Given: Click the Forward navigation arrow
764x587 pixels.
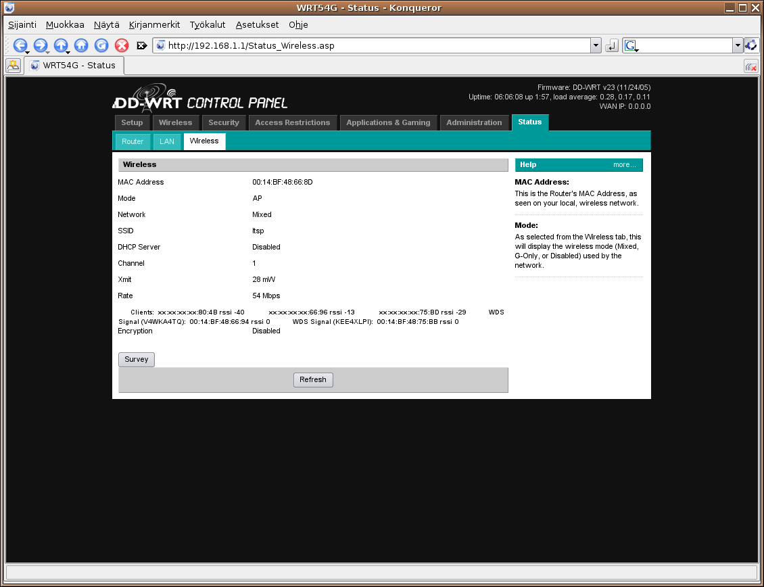Looking at the screenshot, I should click(x=41, y=45).
